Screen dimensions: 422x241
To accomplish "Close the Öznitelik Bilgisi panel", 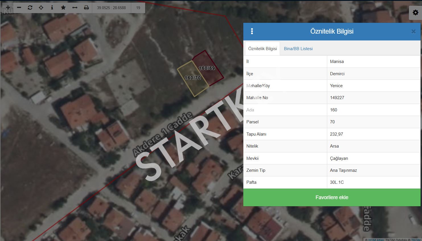I will (413, 32).
